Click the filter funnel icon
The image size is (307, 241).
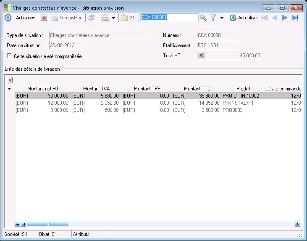213,18
